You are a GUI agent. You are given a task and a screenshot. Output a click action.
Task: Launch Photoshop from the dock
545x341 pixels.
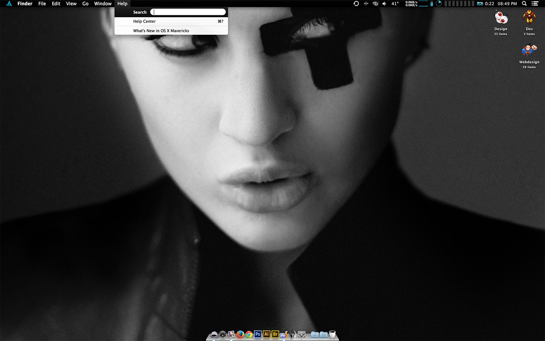coord(258,334)
